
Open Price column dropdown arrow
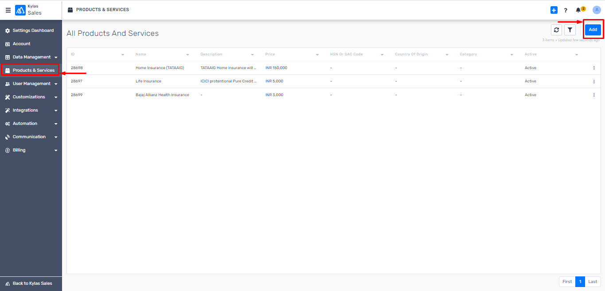click(317, 55)
